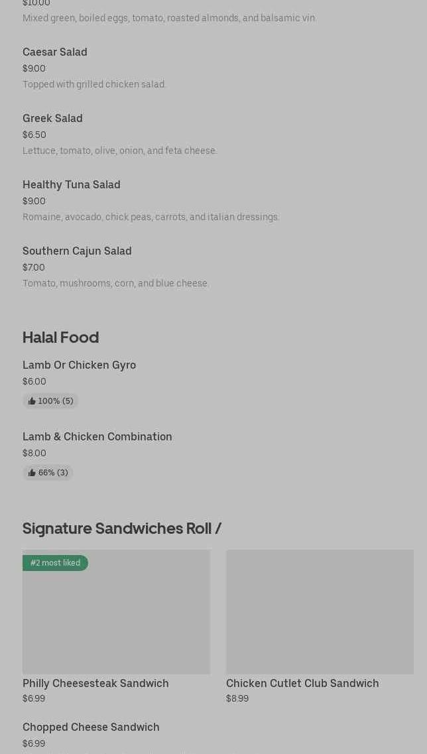Click thumbs-up icon on Lamb Or Chicken Gyro
427x754 pixels.
32,401
